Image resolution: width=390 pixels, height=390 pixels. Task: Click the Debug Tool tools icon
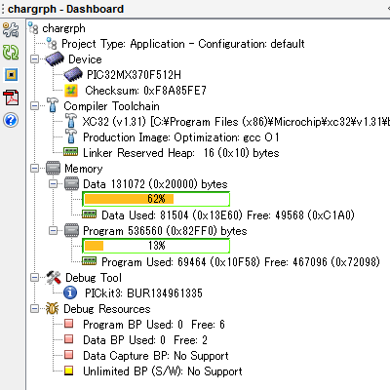(54, 277)
